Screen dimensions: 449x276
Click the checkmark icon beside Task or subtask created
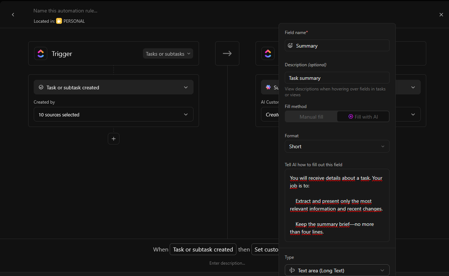coord(41,87)
